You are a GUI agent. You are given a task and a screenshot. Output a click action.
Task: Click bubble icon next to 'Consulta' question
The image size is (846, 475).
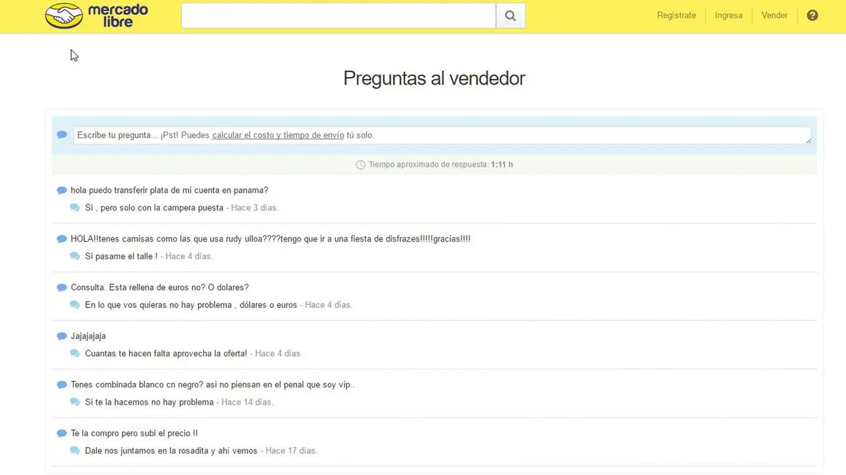click(x=62, y=287)
